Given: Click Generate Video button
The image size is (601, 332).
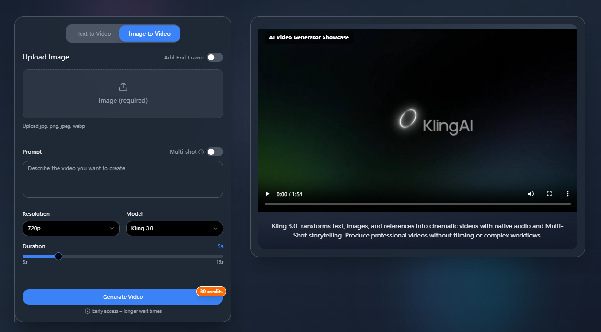Looking at the screenshot, I should click(123, 297).
